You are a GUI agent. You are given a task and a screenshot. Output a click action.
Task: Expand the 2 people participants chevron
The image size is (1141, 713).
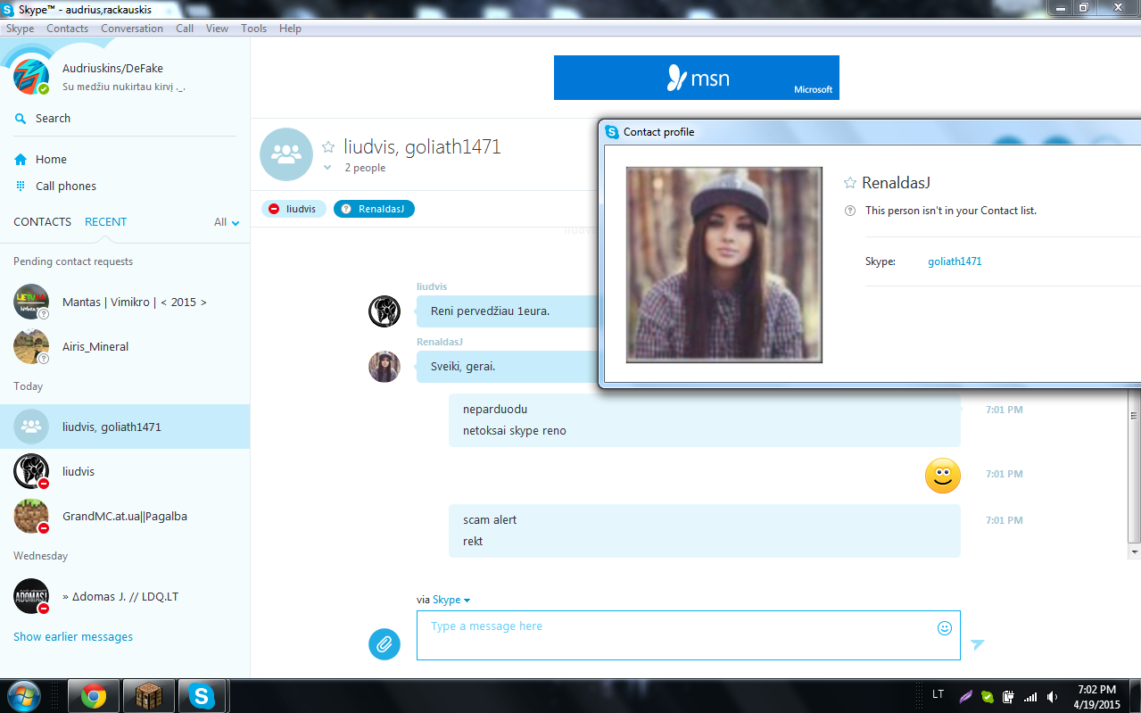pos(327,168)
